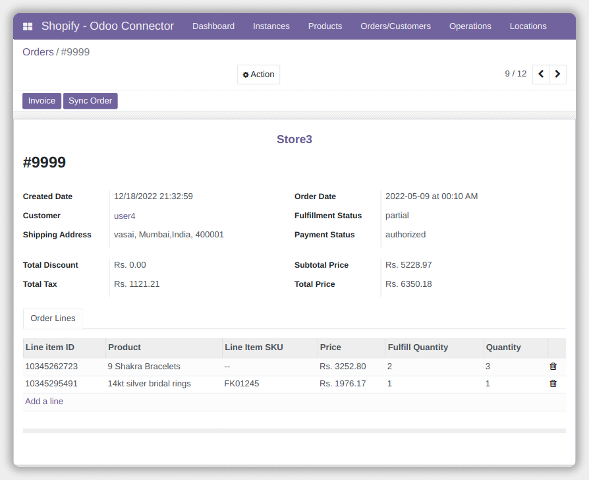This screenshot has height=480, width=589.
Task: Delete the 14kt silver bridal rings line
Action: [x=553, y=383]
